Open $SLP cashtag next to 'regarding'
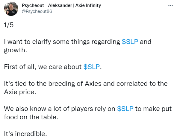 [x=130, y=42]
